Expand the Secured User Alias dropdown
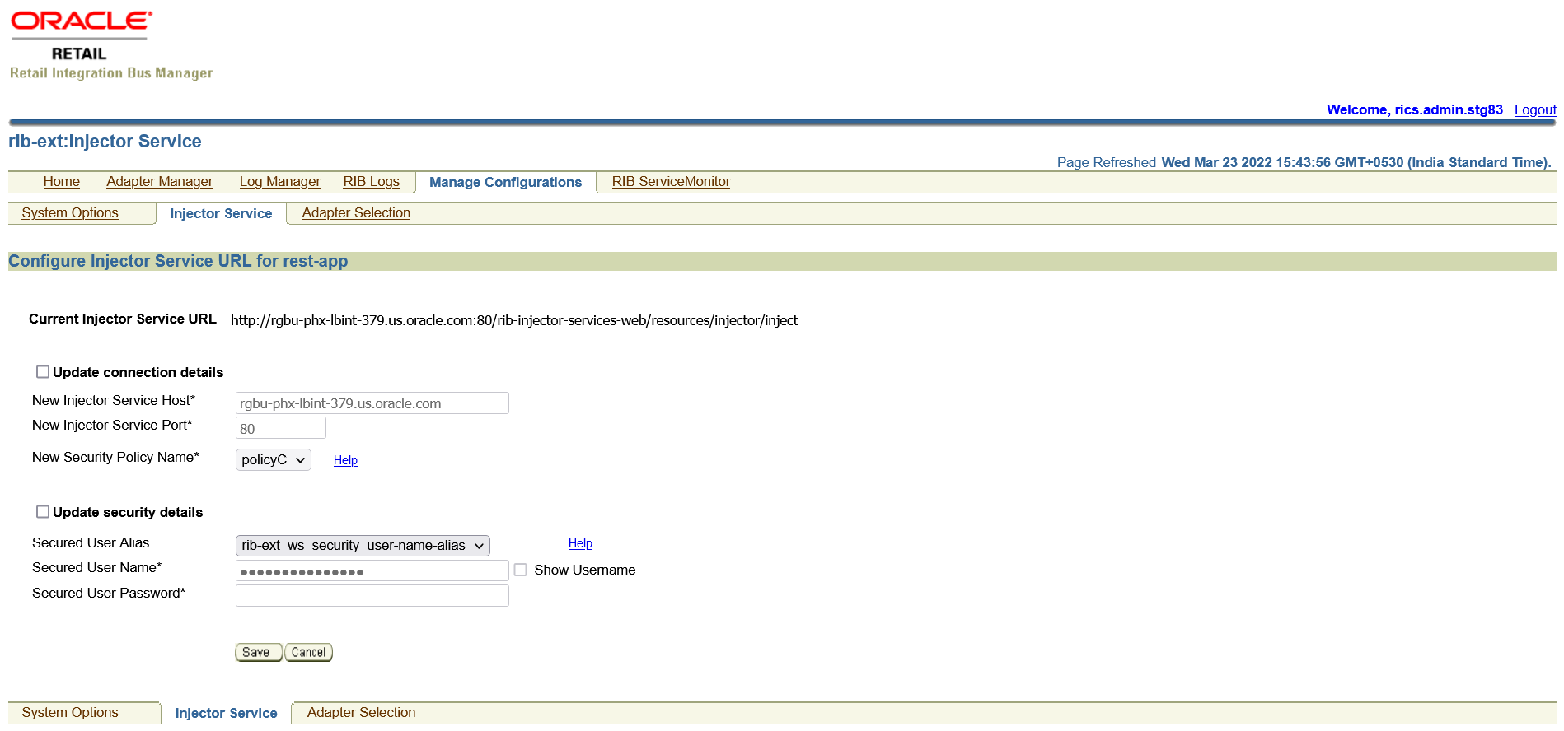Viewport: 1564px width, 731px height. [363, 545]
